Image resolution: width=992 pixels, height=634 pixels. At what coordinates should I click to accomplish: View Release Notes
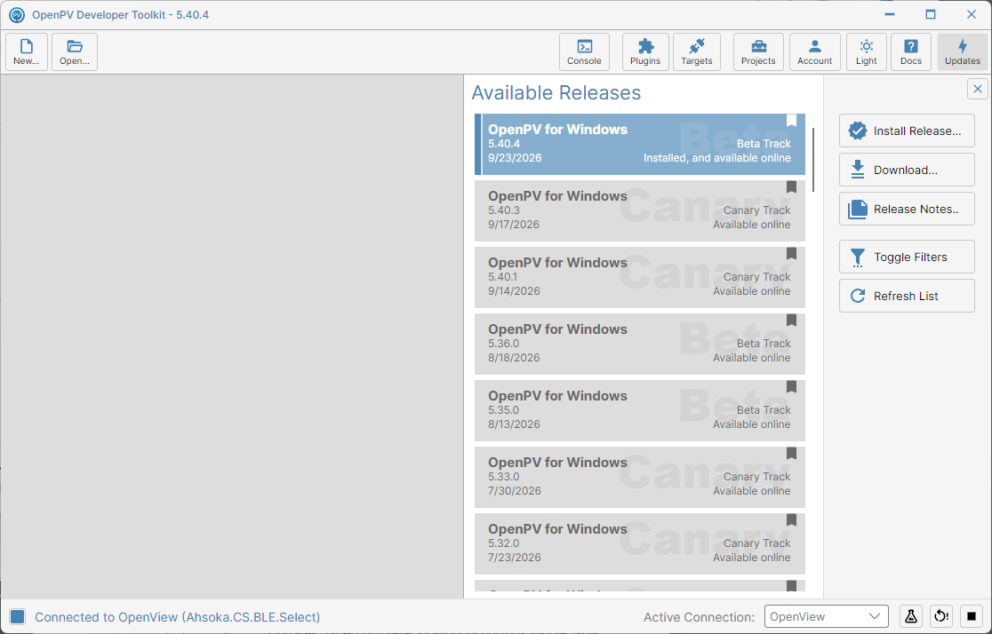point(907,210)
